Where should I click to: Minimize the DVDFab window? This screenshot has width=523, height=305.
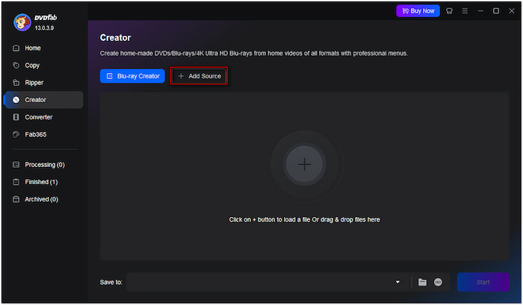tap(480, 11)
